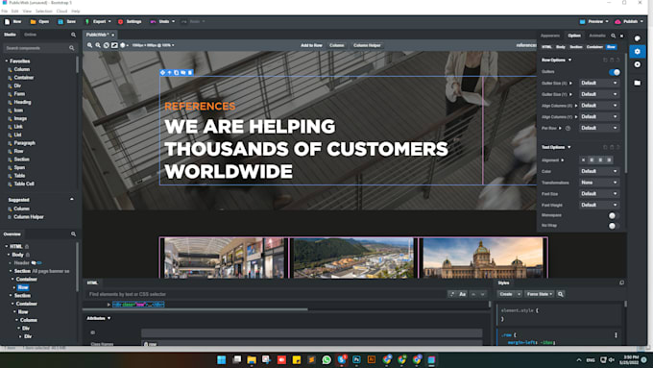Image resolution: width=653 pixels, height=368 pixels.
Task: Open the three-dot menu on .row style block
Action: 616,335
